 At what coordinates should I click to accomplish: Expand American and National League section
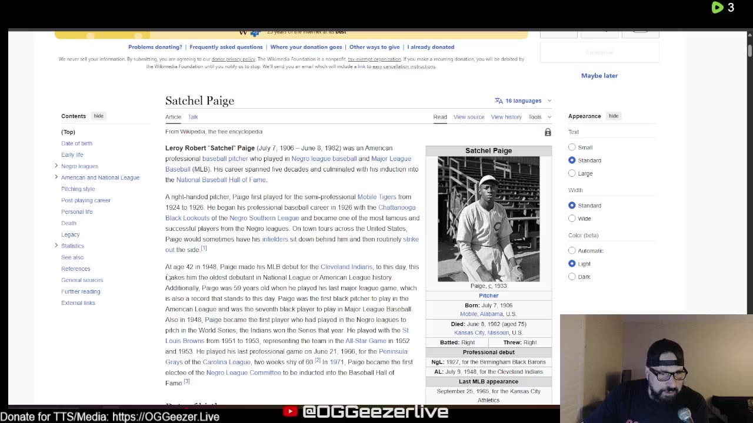(x=56, y=177)
